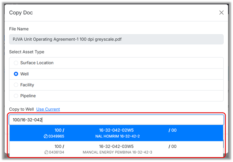The width and height of the screenshot is (233, 162).
Task: Click the File Name field showing PJVA document
Action: 116,39
